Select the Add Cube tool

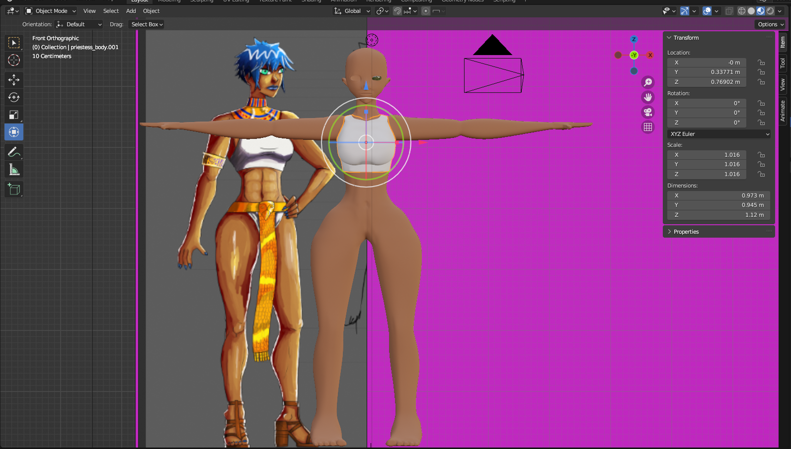tap(14, 189)
